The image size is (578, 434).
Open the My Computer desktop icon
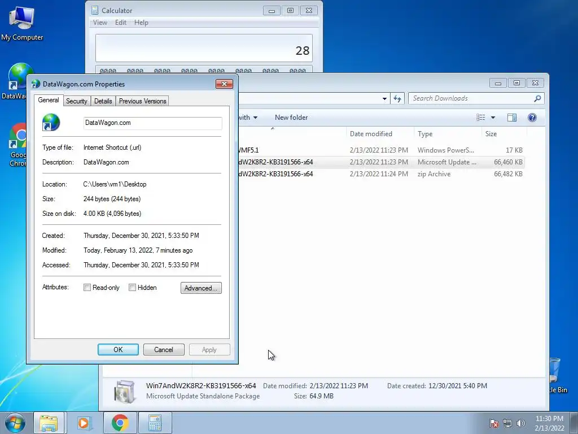tap(22, 23)
